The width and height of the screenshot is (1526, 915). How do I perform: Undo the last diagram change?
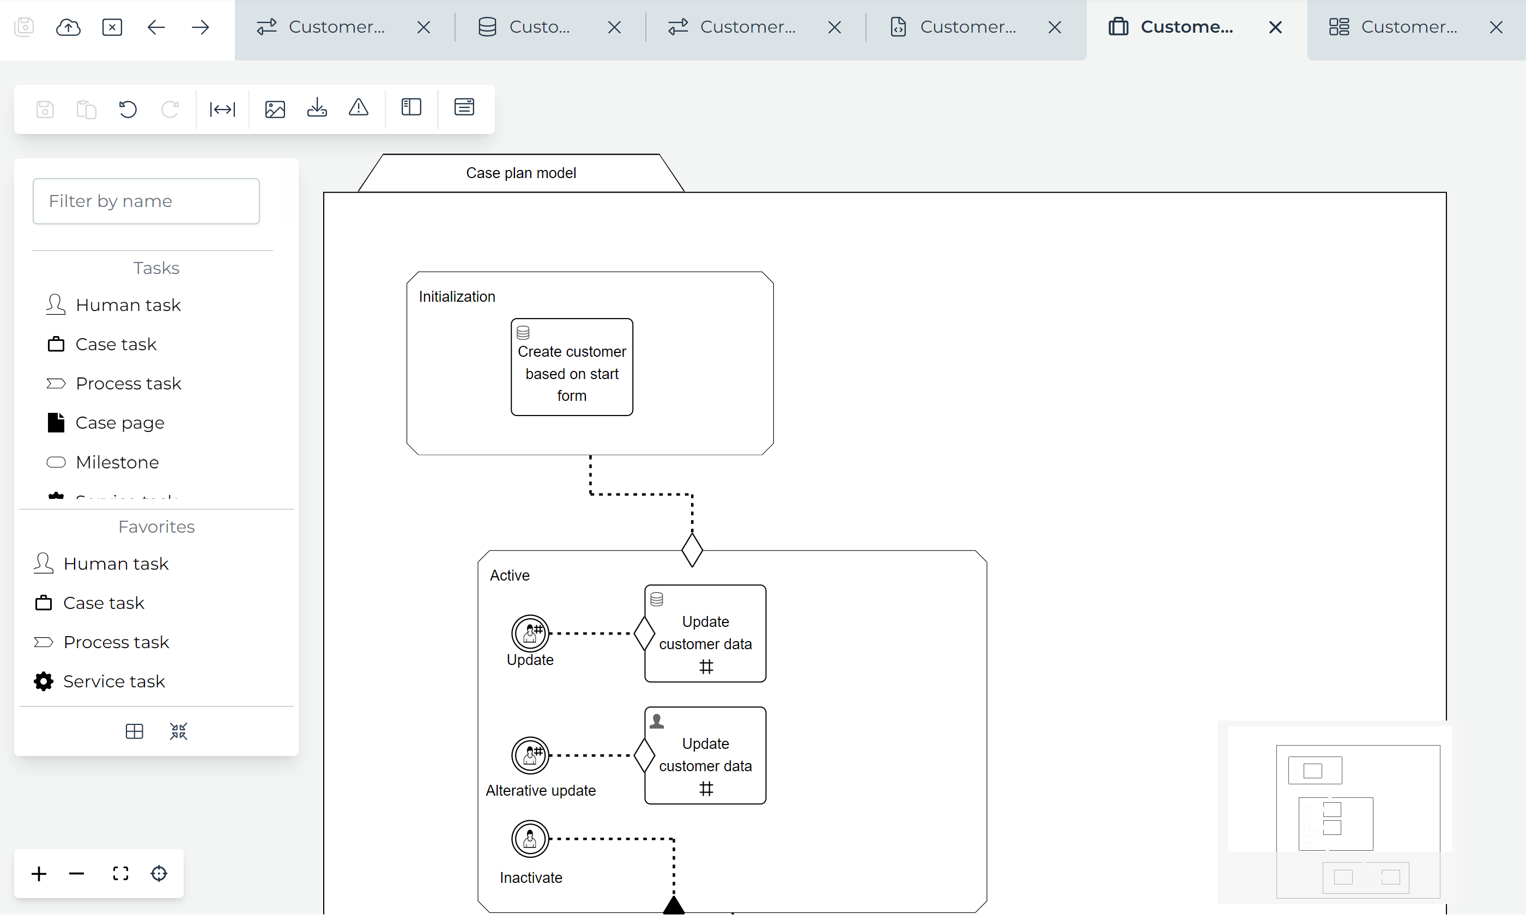[x=128, y=109]
